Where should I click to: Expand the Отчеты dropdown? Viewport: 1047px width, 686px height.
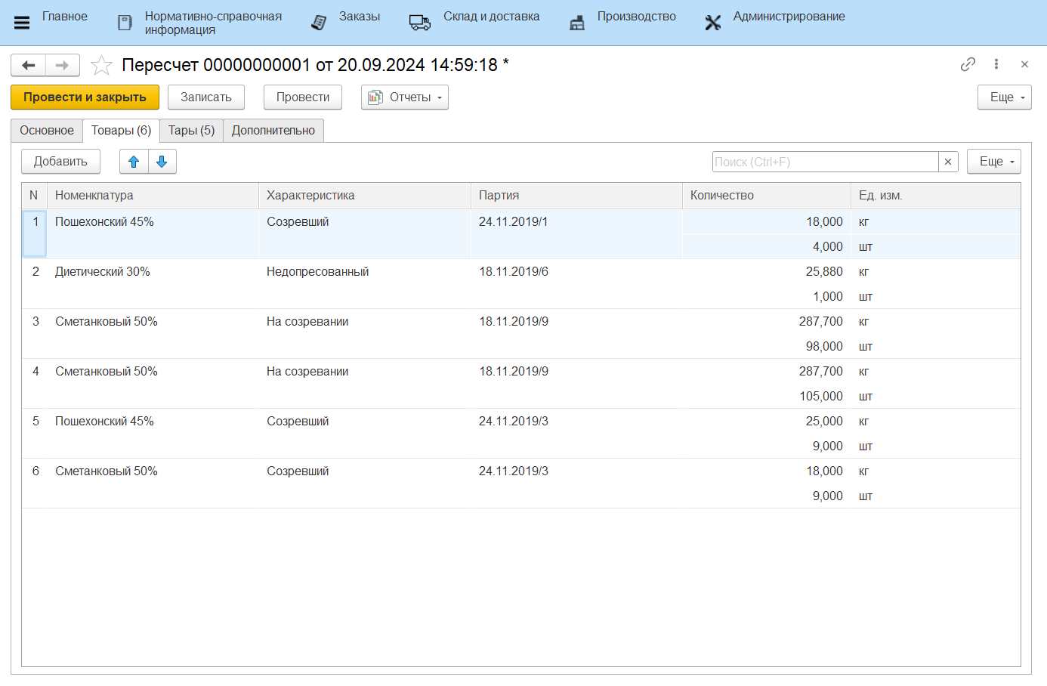point(404,97)
